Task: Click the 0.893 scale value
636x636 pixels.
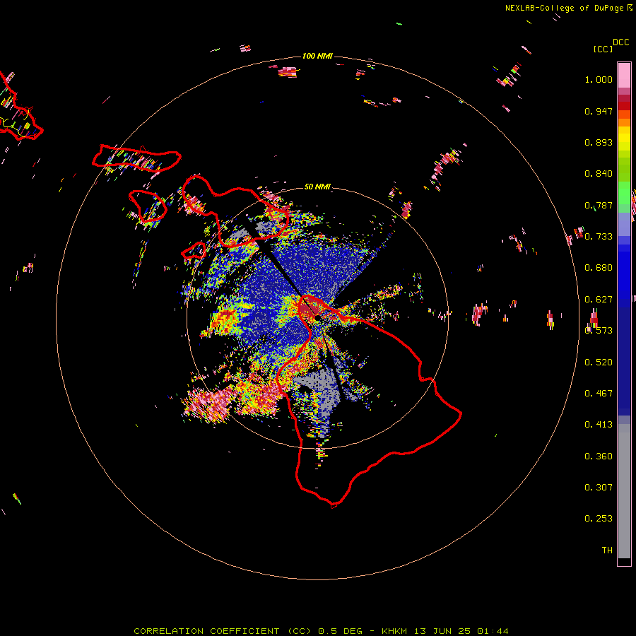Action: click(x=599, y=142)
